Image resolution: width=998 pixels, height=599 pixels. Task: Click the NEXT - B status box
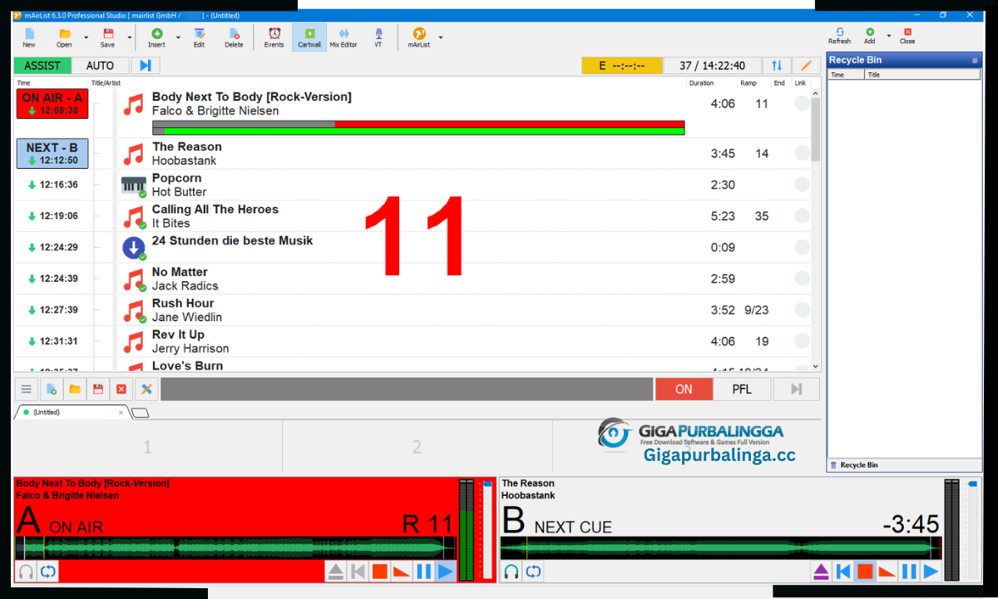pos(52,154)
